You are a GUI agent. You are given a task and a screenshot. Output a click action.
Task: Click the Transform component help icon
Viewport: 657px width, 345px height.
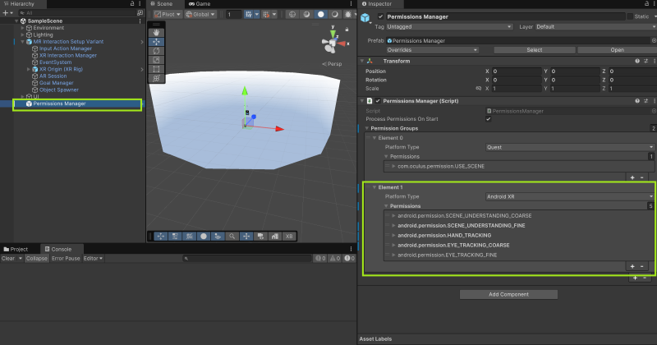tap(636, 61)
